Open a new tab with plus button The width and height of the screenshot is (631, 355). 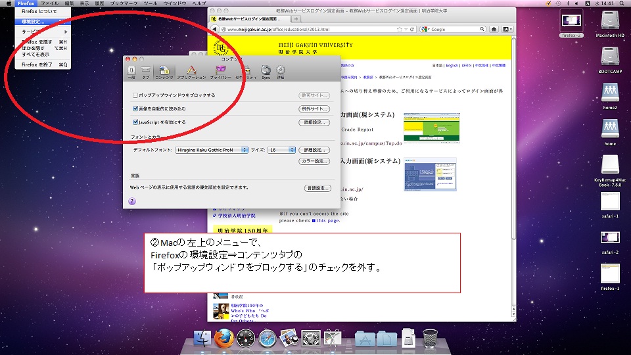296,19
